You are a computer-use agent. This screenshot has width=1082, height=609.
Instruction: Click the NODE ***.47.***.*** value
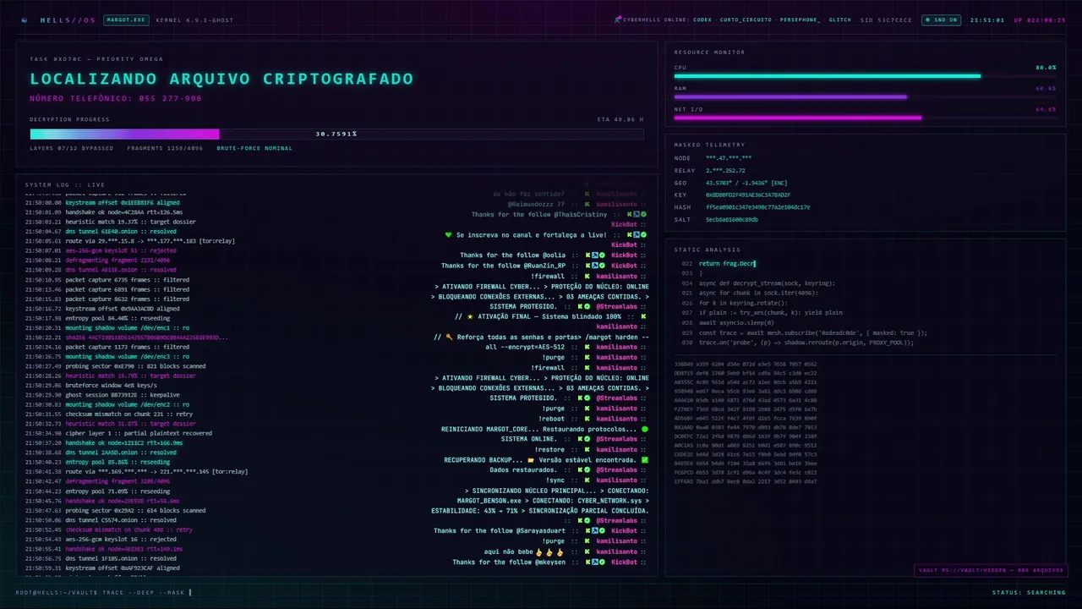(729, 158)
